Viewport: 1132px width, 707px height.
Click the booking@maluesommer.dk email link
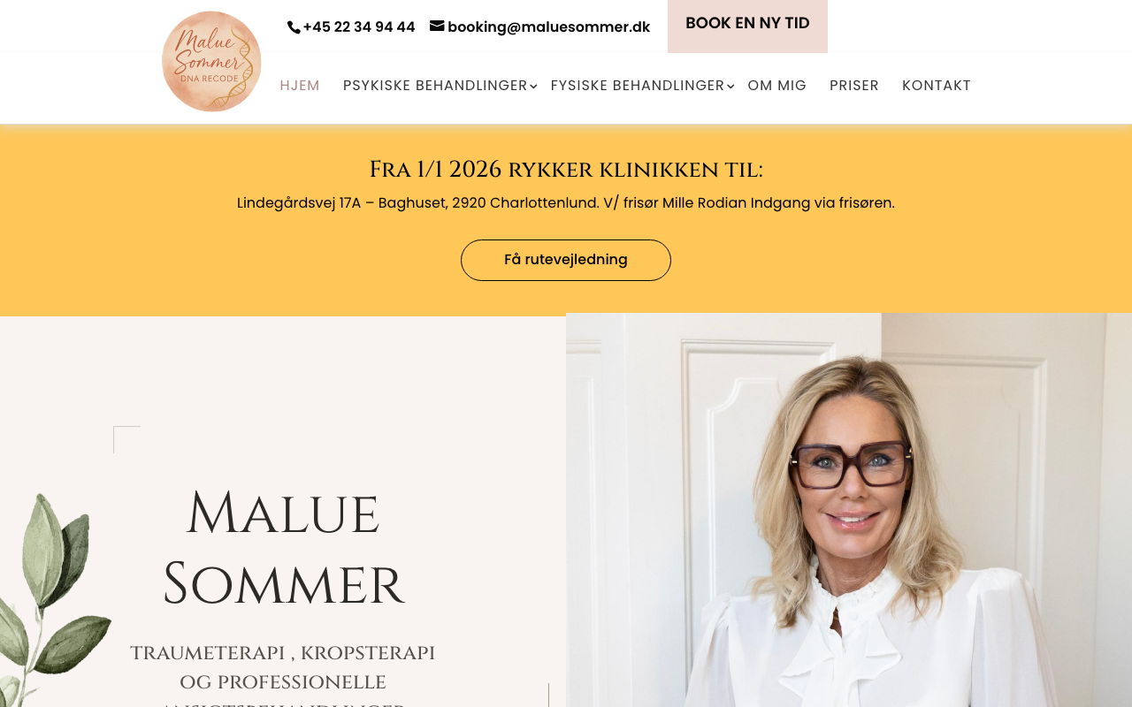549,27
